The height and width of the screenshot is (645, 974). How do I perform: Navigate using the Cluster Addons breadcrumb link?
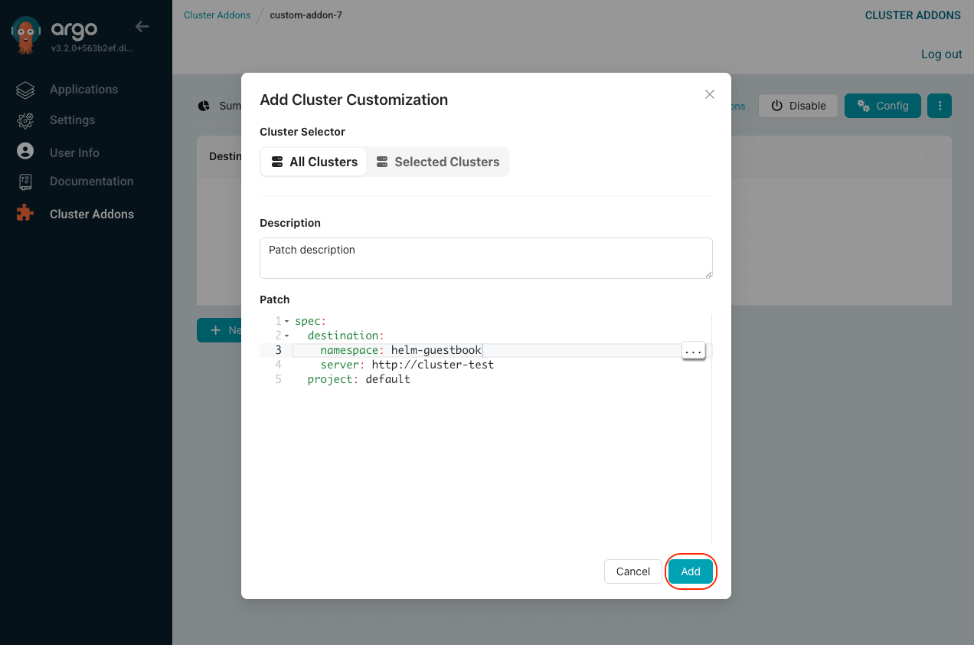[217, 15]
